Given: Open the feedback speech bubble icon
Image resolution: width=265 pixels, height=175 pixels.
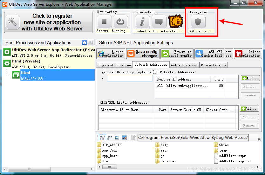Looking at the screenshot, I should pos(159,22).
